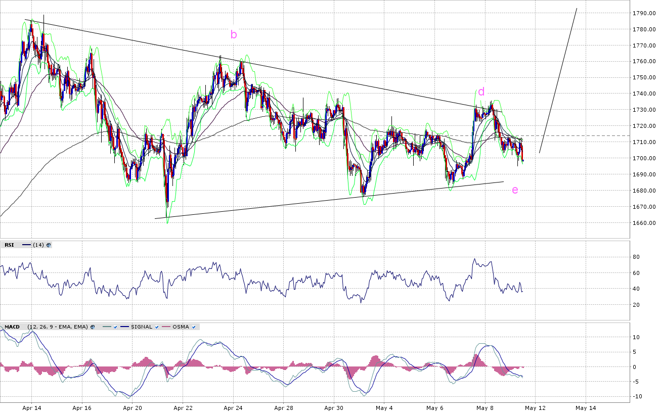Click the pink wave label b
The height and width of the screenshot is (415, 660).
tap(234, 35)
